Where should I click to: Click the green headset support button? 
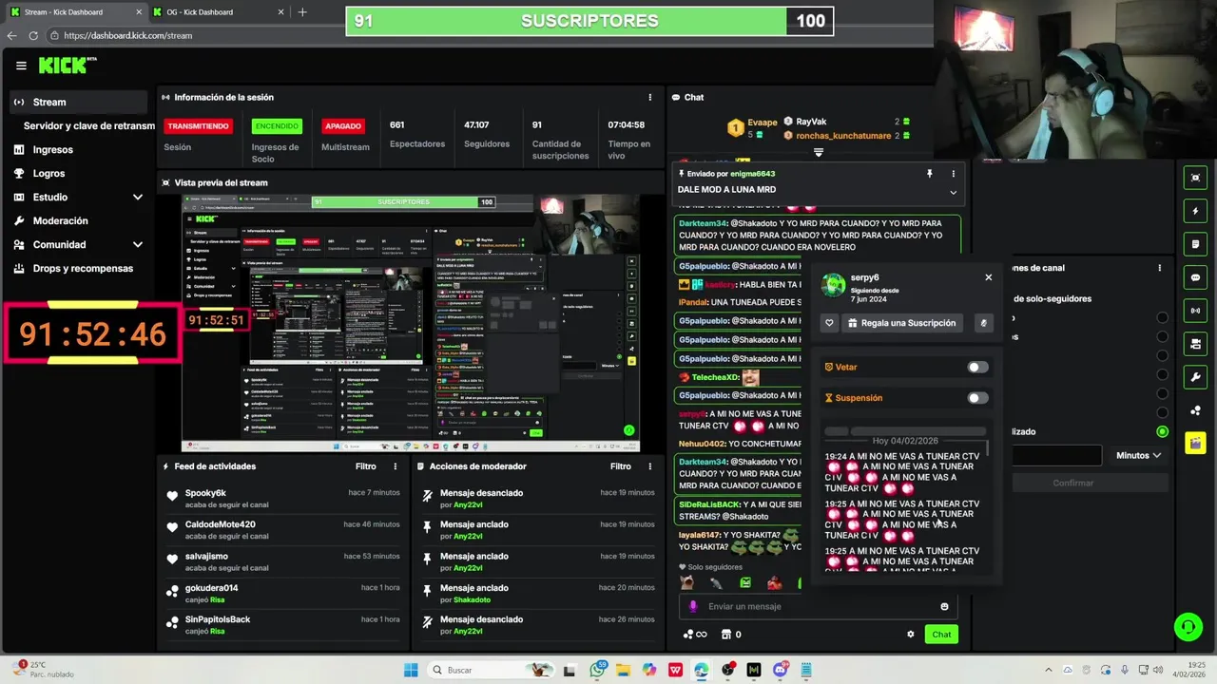(x=1188, y=627)
